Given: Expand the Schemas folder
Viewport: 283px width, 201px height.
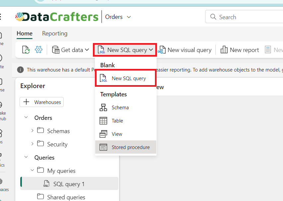Looking at the screenshot, I should click(32, 131).
